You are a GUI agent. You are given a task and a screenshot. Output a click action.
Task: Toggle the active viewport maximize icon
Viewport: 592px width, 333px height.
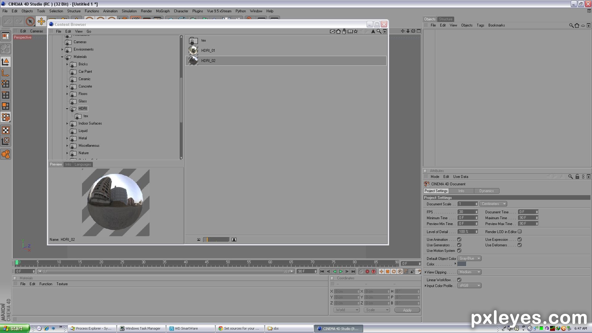point(419,31)
